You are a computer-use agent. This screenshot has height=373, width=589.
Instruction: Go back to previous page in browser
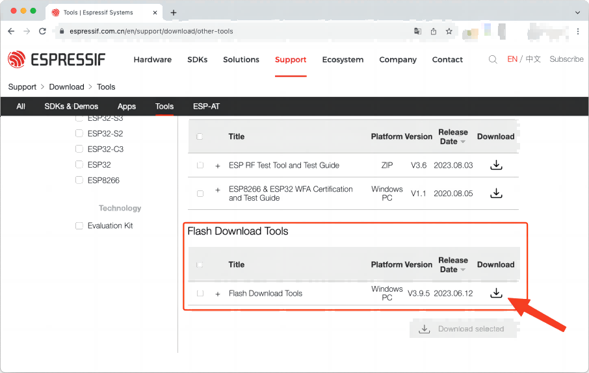click(11, 31)
